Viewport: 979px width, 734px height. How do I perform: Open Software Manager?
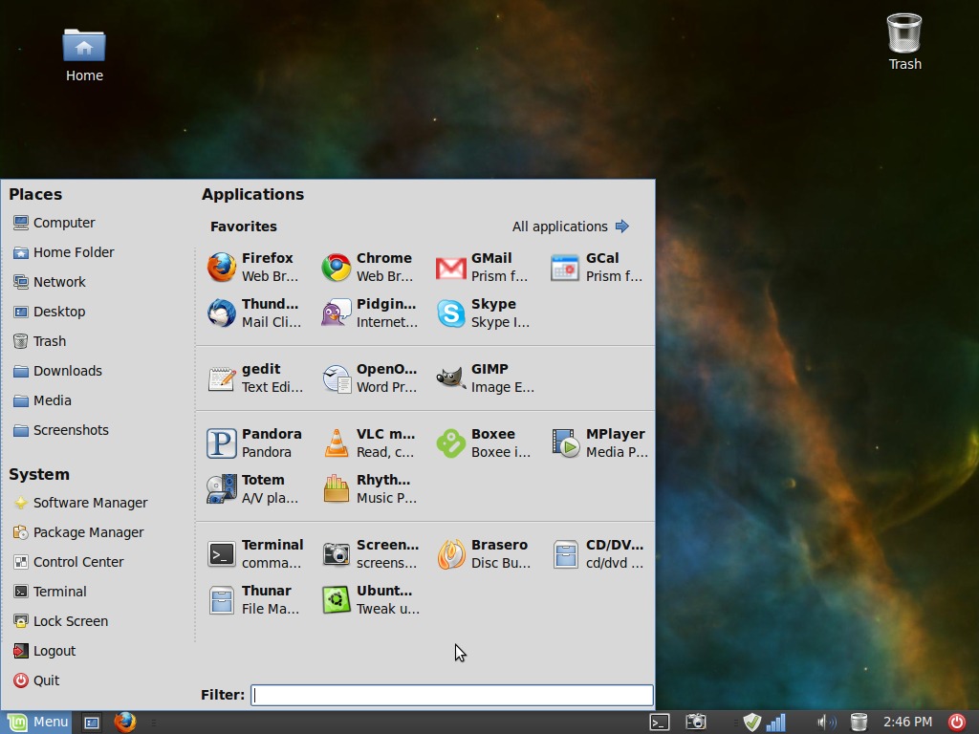click(x=80, y=503)
